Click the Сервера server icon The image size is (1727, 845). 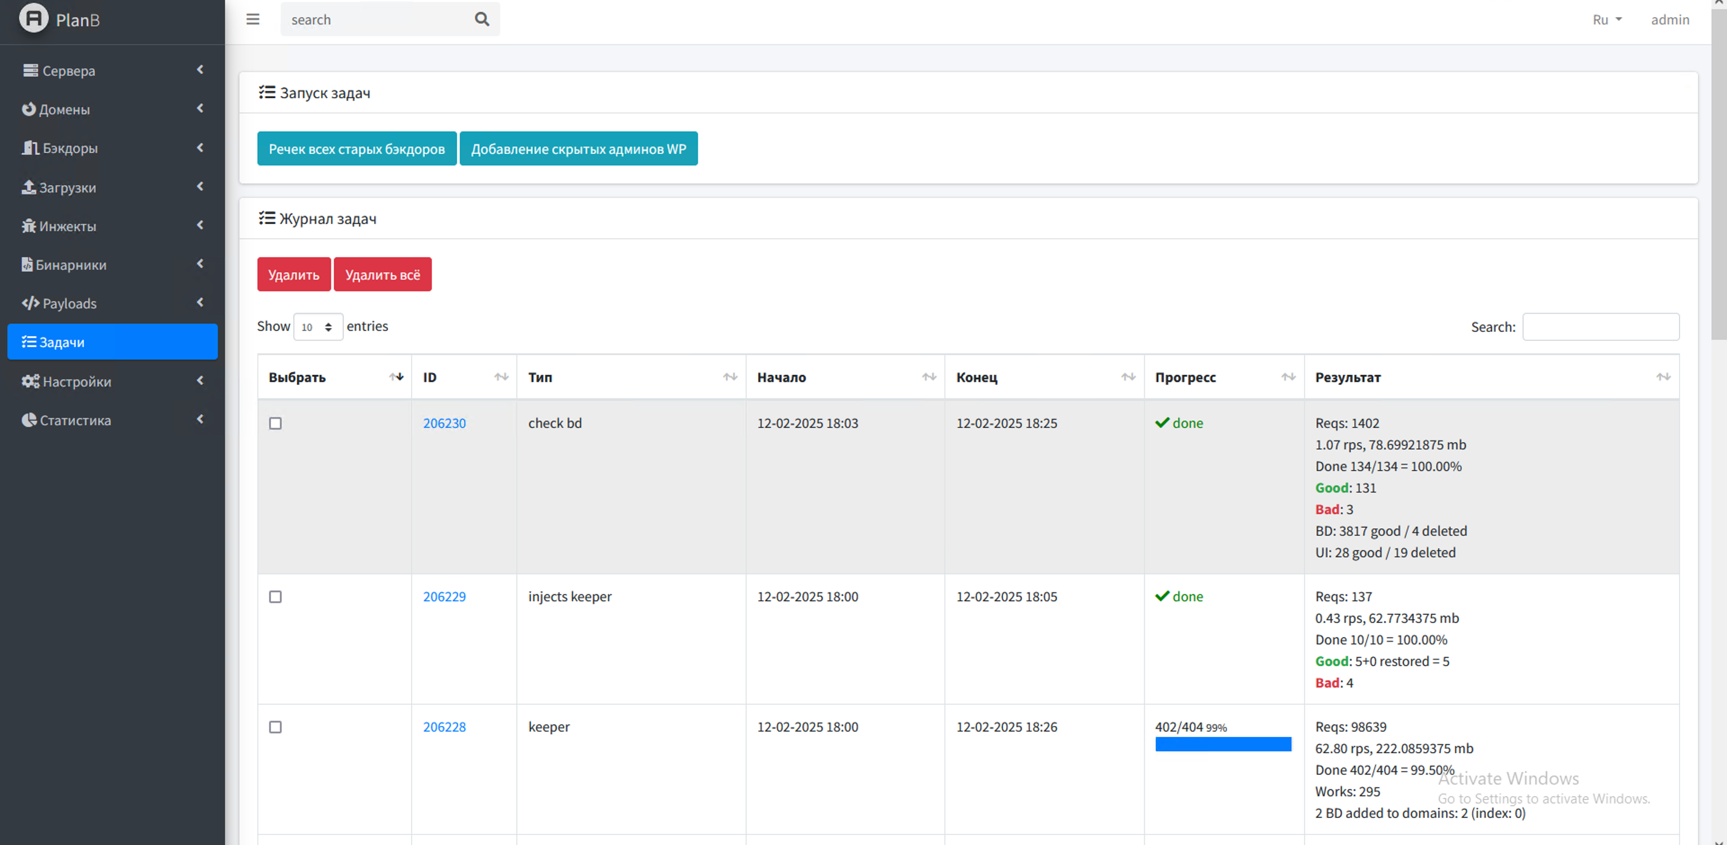30,71
